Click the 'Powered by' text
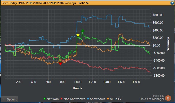The image size is (175, 103). [x=158, y=96]
